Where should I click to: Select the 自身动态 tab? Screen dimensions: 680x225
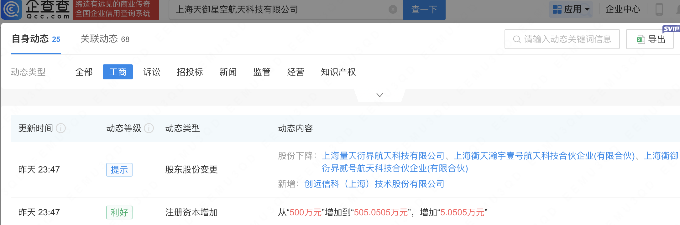[36, 39]
